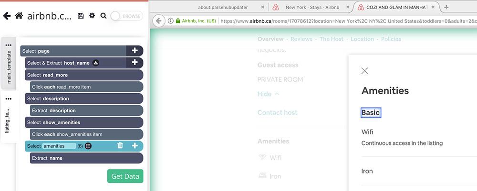Add a command with the plus on amenities row

coord(135,146)
